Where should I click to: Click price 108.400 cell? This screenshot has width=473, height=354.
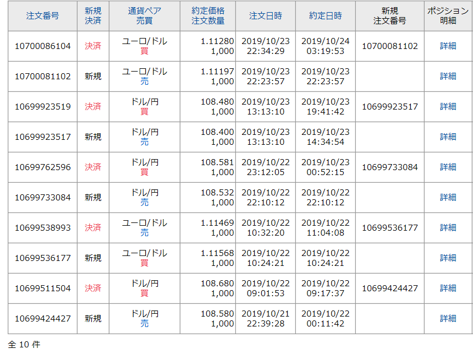tap(217, 132)
